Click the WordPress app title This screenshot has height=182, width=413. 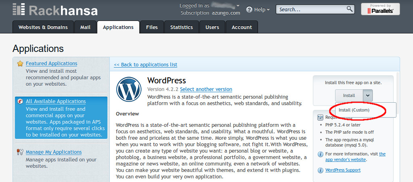tap(166, 80)
